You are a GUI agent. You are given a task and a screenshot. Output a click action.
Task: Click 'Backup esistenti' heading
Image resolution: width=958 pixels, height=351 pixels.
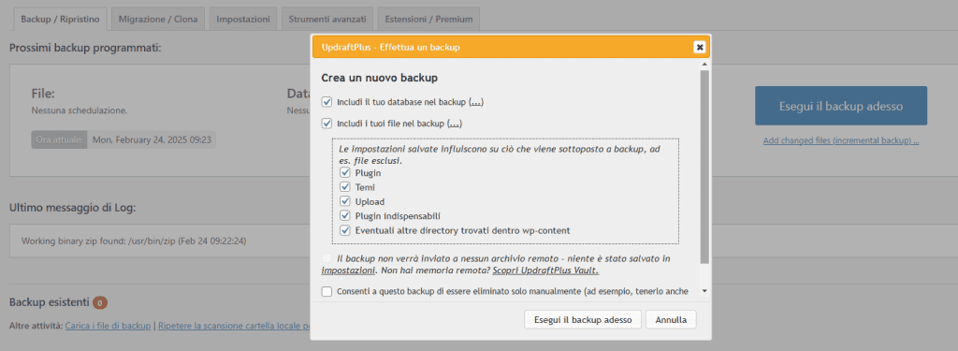click(x=50, y=302)
